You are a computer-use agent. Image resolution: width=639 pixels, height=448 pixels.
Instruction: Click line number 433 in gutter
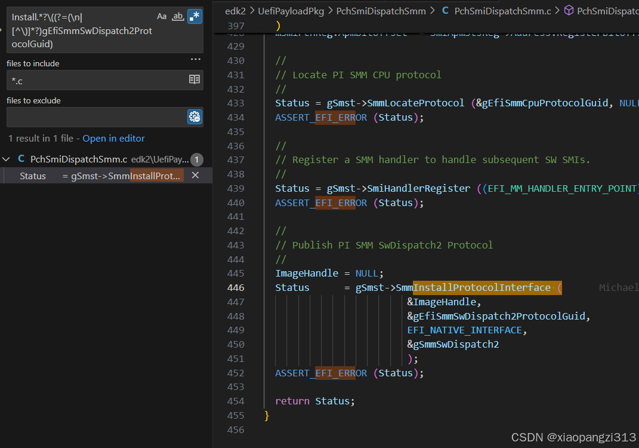coord(236,103)
